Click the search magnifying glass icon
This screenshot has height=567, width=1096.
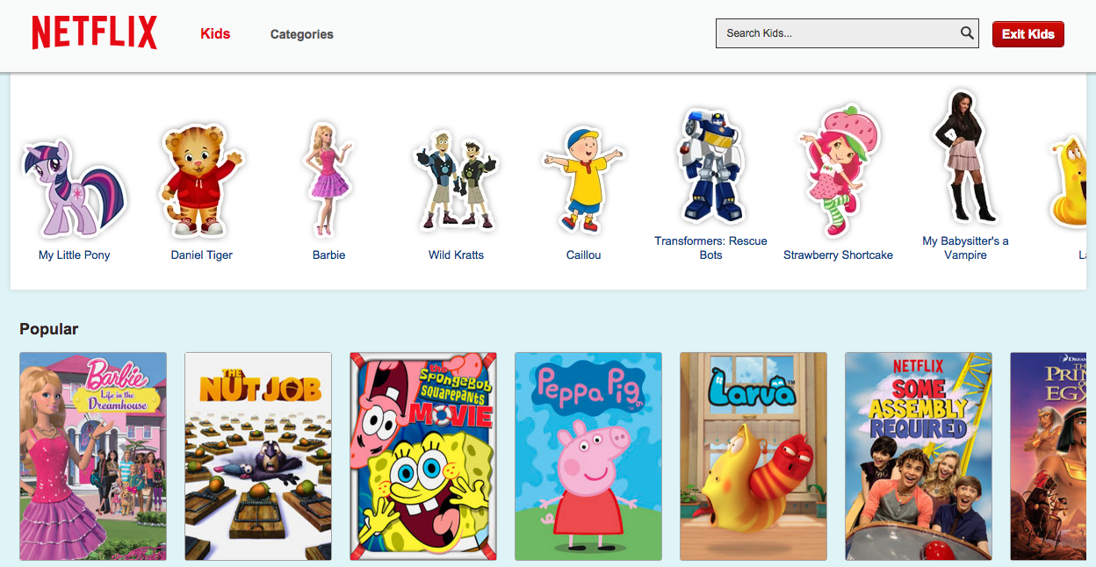coord(967,33)
